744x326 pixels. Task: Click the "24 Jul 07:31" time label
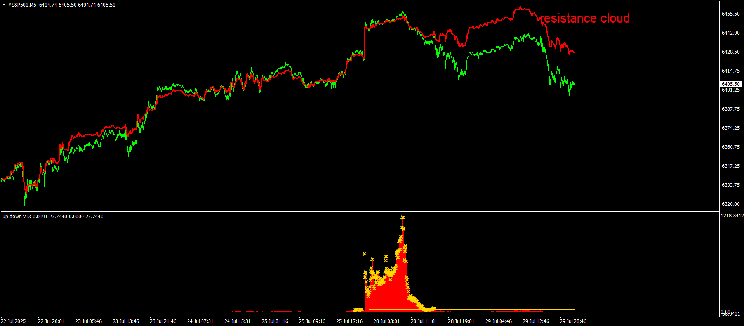(200, 321)
